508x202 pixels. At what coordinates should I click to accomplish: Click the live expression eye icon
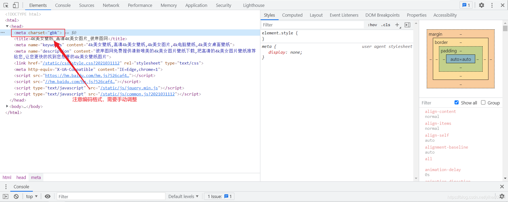48,196
